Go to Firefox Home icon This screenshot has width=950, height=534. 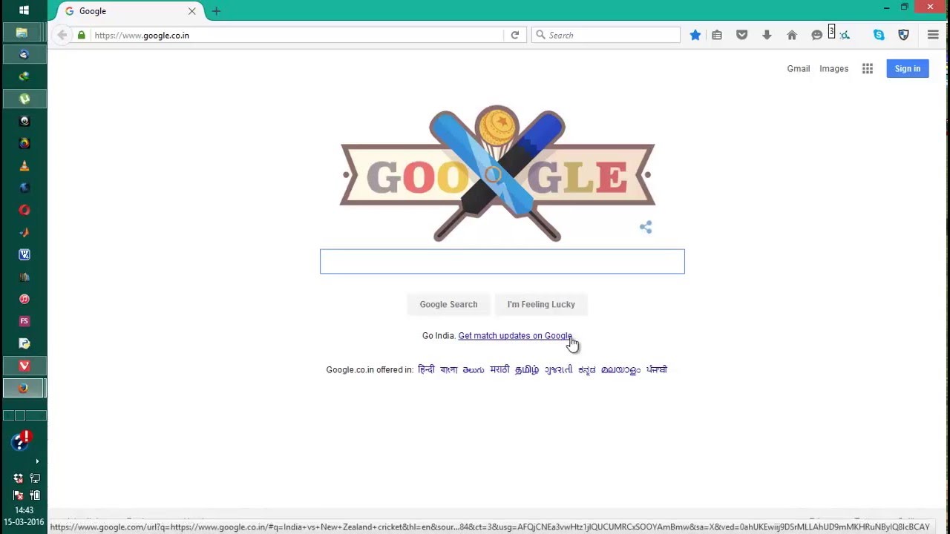(x=792, y=35)
